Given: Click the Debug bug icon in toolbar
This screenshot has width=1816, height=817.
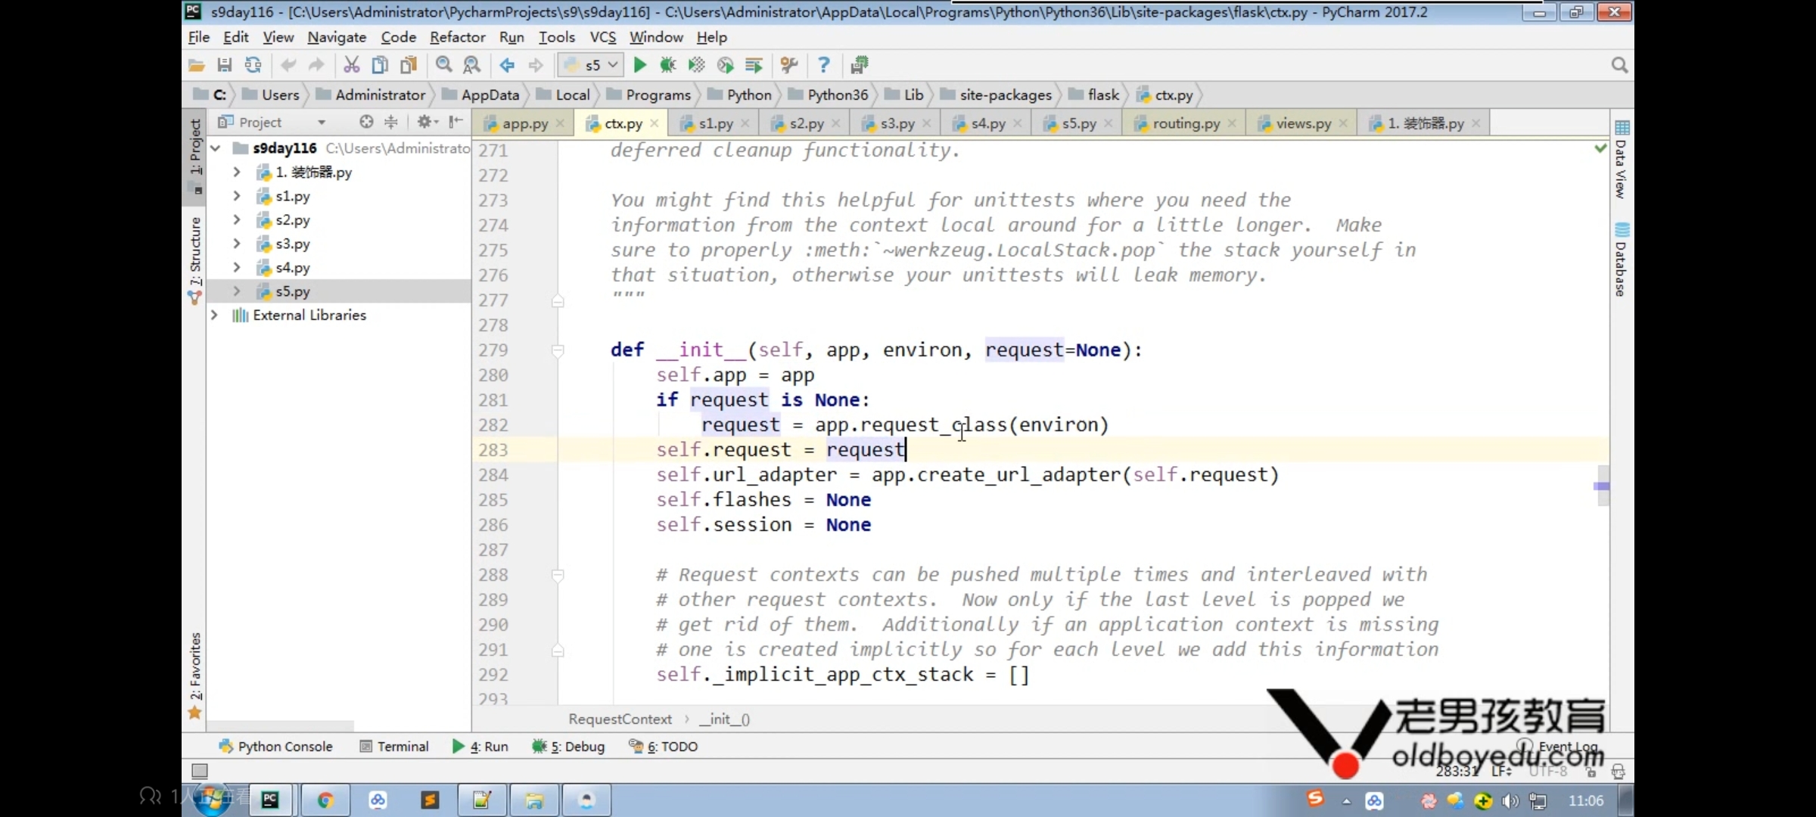Looking at the screenshot, I should click(x=667, y=65).
